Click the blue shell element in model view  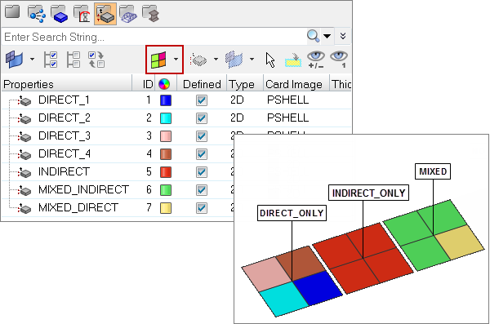click(x=318, y=288)
